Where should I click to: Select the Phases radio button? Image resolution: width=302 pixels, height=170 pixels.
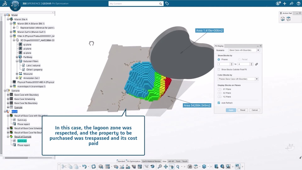click(x=219, y=59)
